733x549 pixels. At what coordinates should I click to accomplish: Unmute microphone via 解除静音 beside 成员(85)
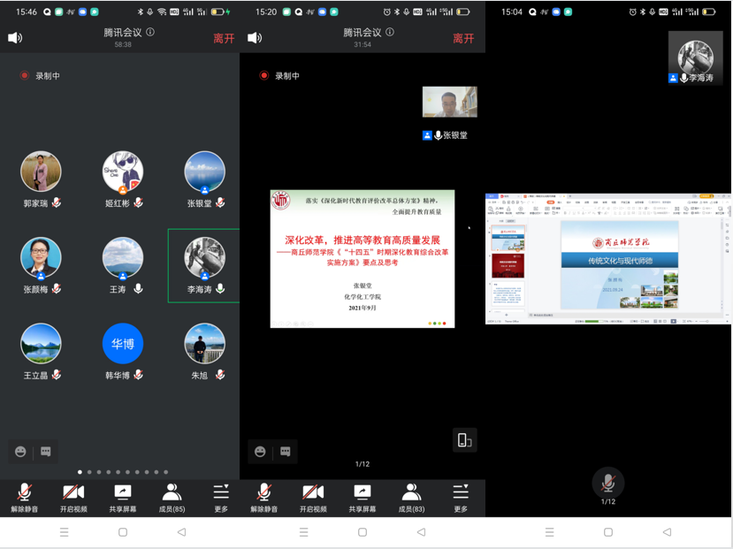tap(25, 497)
